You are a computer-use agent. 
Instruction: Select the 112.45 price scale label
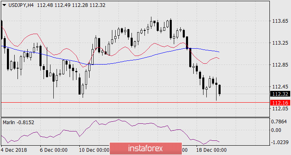[280, 86]
